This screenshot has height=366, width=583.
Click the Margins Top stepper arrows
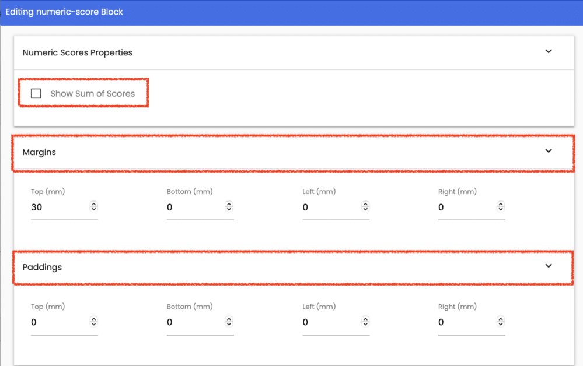point(94,206)
